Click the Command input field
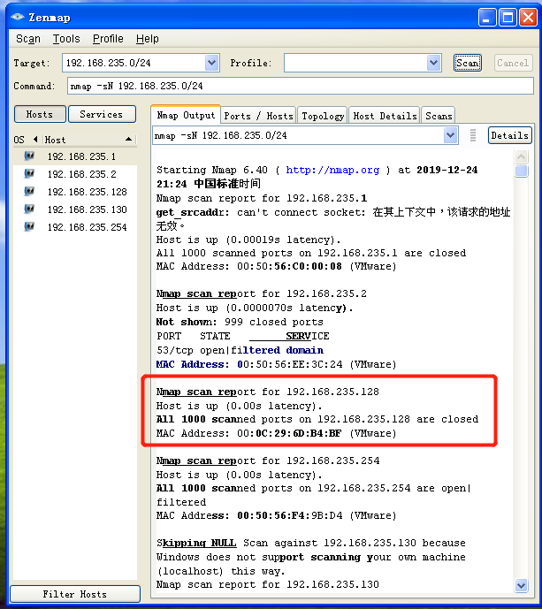 pyautogui.click(x=301, y=86)
